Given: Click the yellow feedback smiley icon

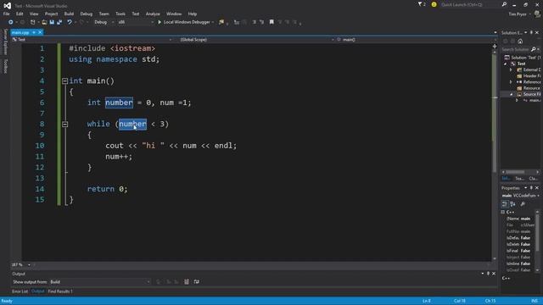Looking at the screenshot, I should [434, 4].
